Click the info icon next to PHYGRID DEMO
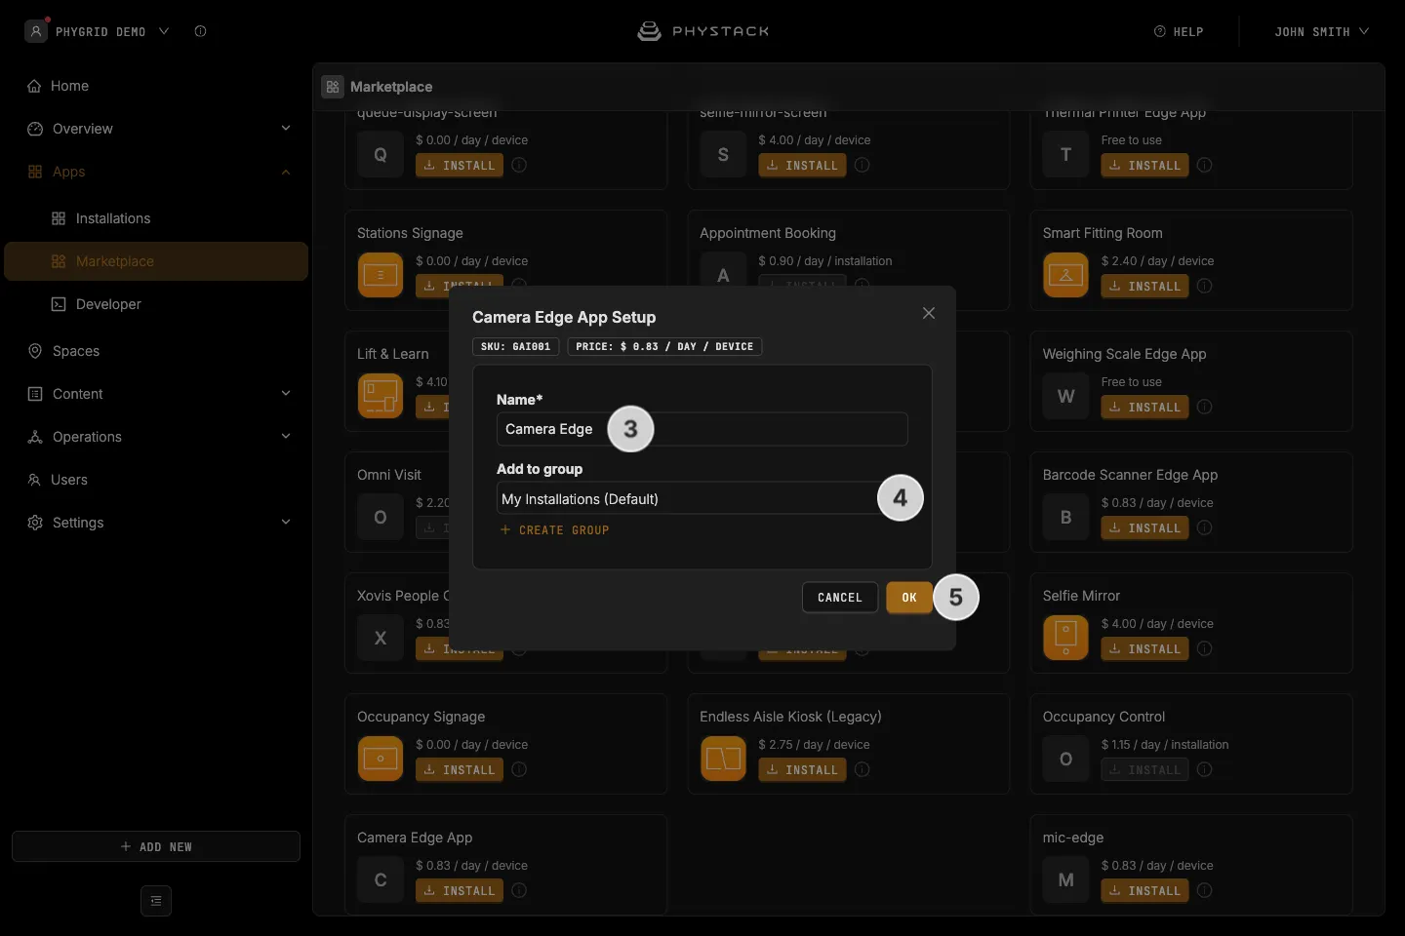 point(200,31)
